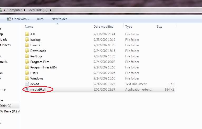Image resolution: width=202 pixels, height=129 pixels.
Task: Select the backup folder name
Action: coord(35,39)
